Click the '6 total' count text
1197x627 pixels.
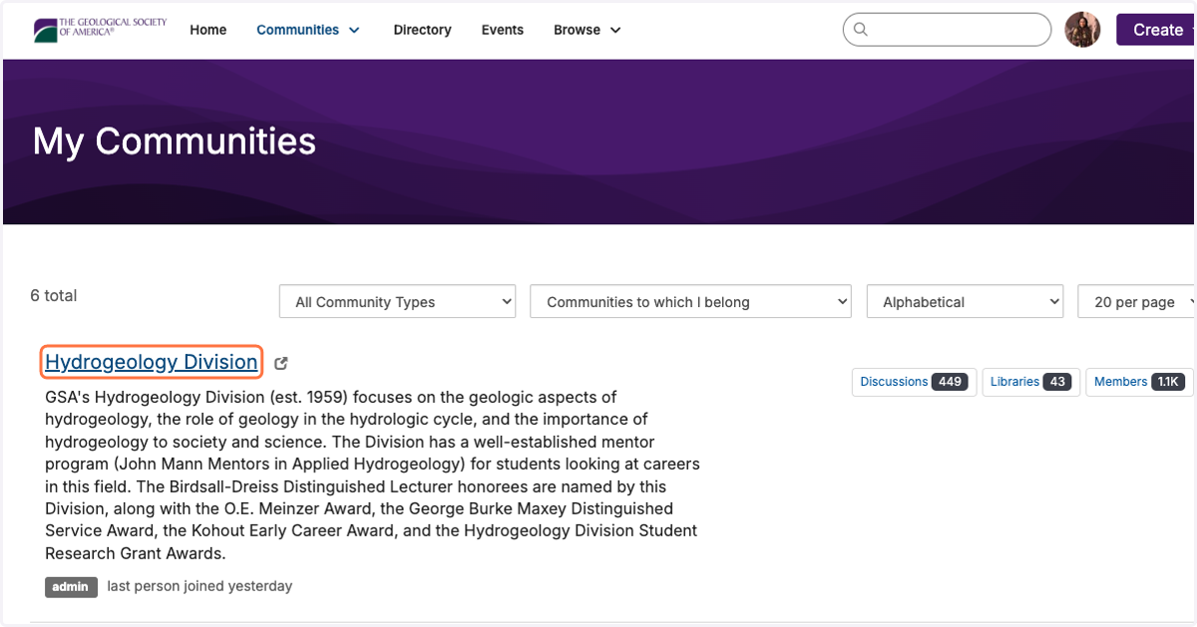pyautogui.click(x=54, y=295)
